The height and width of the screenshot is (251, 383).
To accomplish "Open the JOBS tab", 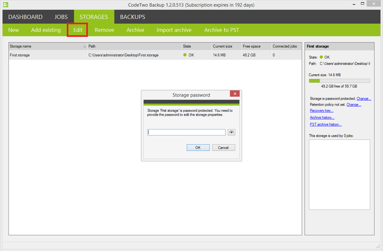I will pyautogui.click(x=61, y=17).
